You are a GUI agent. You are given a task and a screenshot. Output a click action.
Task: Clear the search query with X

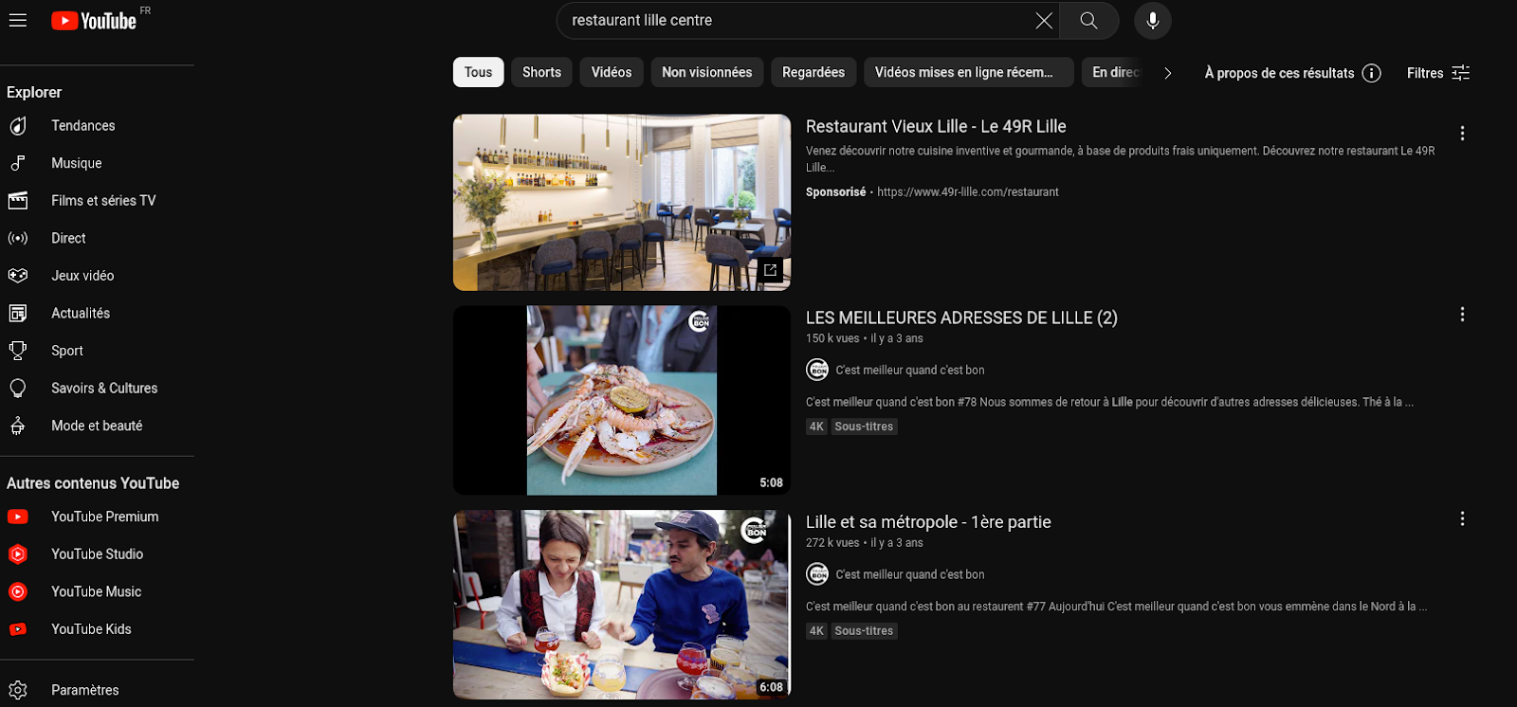1044,21
